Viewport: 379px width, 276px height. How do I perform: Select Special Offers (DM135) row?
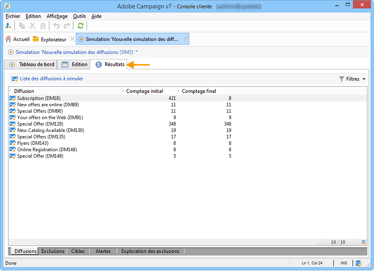pos(187,137)
